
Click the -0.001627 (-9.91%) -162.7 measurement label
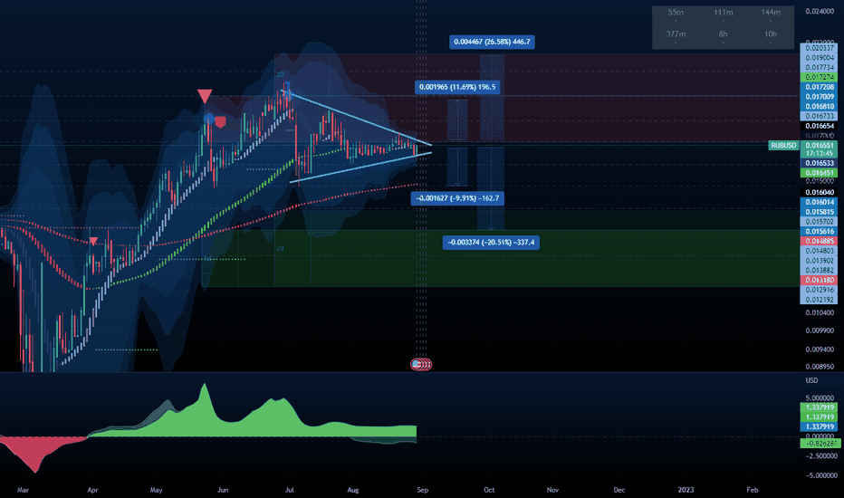pyautogui.click(x=457, y=198)
